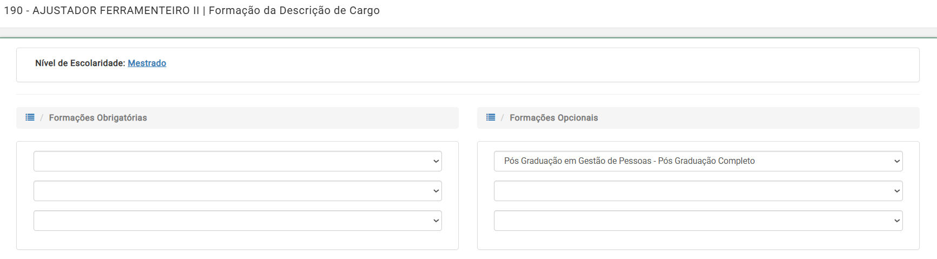Click the Ajustador Ferramenteiro II page title
Image resolution: width=937 pixels, height=259 pixels.
192,11
